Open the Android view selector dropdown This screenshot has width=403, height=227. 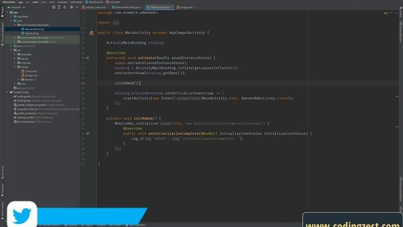[16, 7]
